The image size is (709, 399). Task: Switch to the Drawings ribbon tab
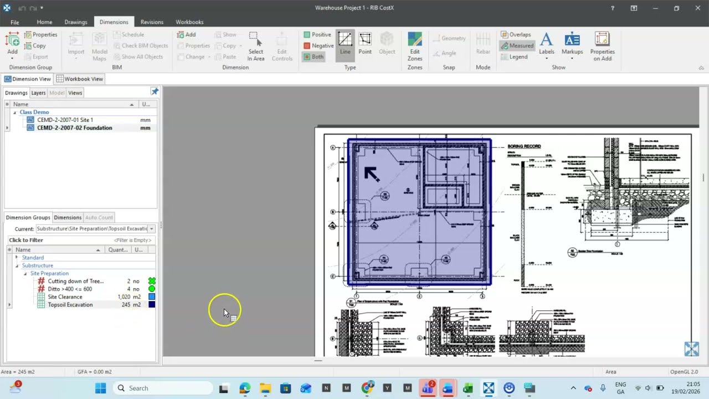pyautogui.click(x=76, y=22)
